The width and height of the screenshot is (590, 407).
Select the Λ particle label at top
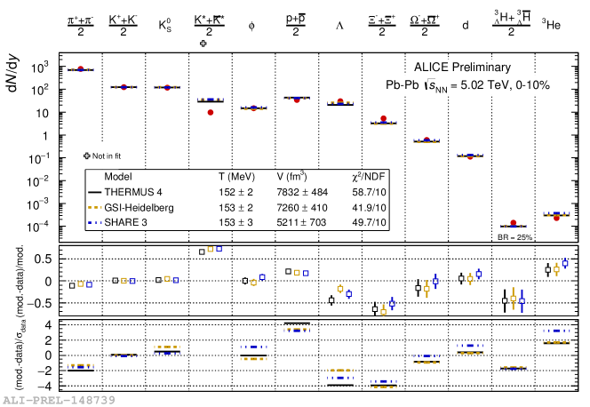click(x=339, y=26)
